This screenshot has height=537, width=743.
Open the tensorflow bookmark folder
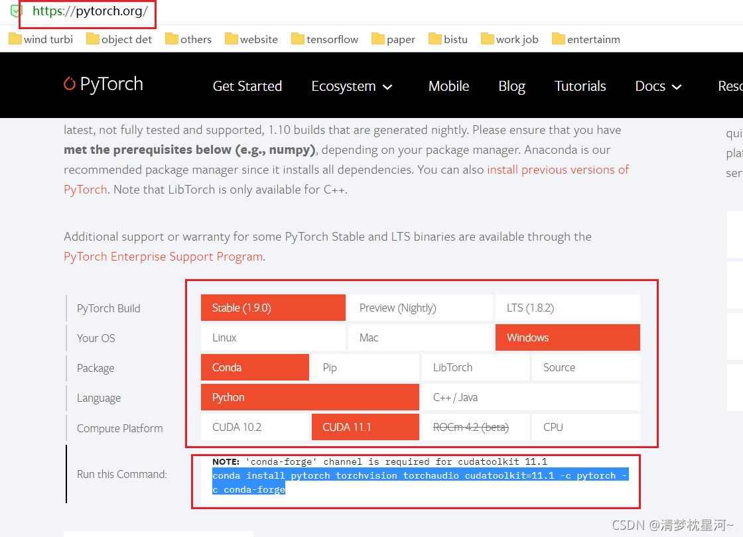coord(324,39)
